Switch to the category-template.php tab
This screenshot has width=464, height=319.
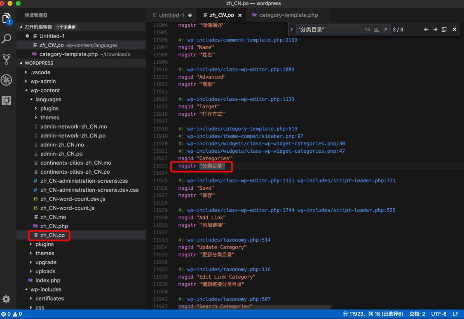(288, 15)
